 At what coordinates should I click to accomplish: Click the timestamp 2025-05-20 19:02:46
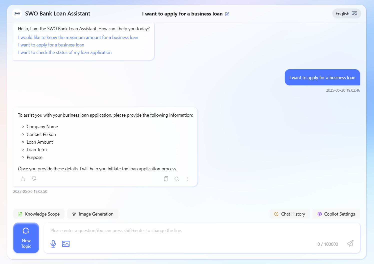[x=343, y=90]
